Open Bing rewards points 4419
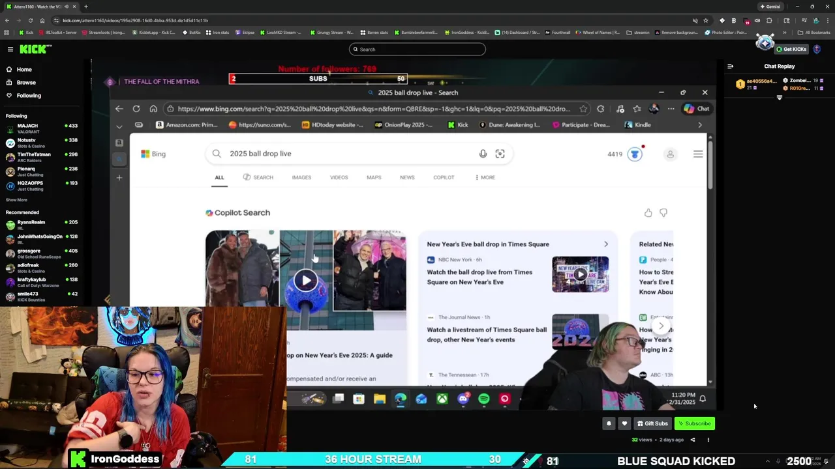 625,154
